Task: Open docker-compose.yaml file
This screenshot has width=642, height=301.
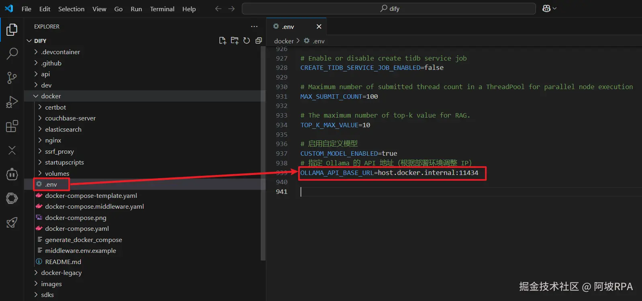Action: [x=145, y=228]
